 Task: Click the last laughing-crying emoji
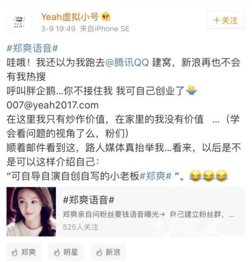[221, 176]
